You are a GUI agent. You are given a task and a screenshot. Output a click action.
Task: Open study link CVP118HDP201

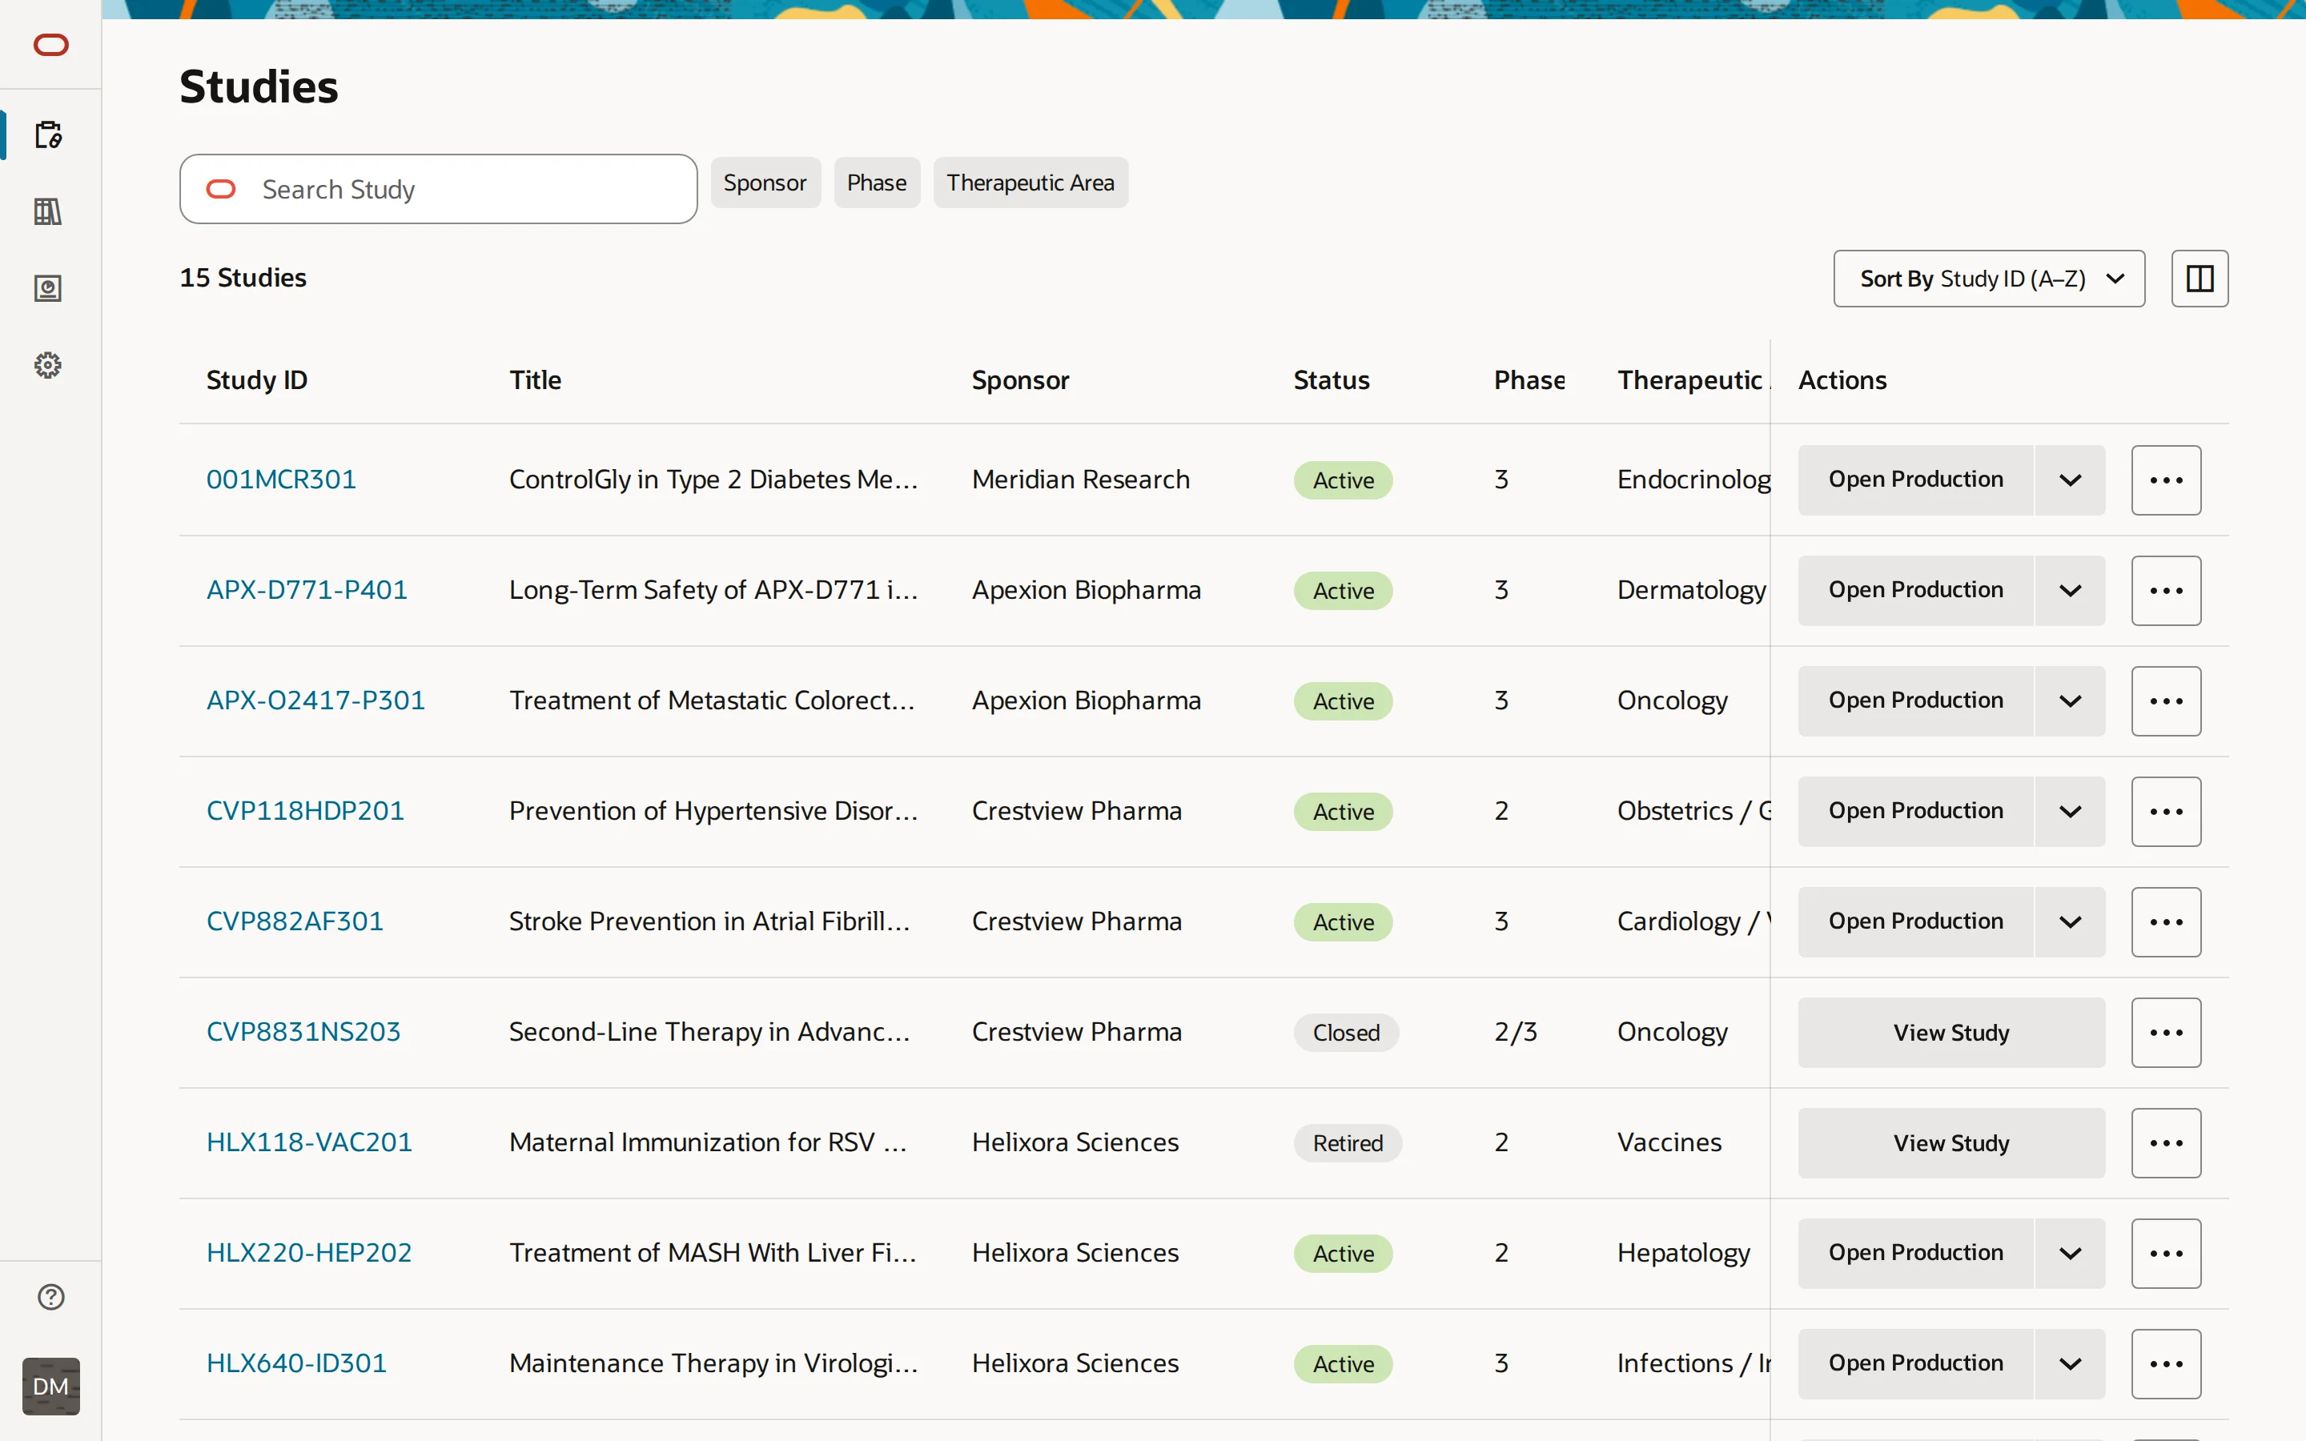point(305,811)
